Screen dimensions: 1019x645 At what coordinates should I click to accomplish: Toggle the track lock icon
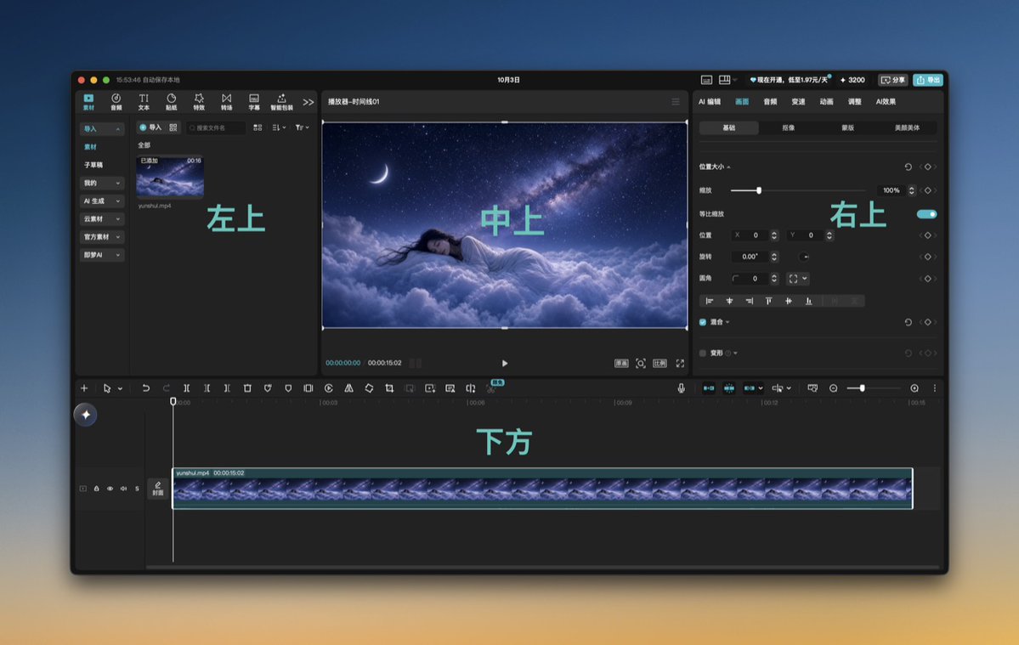pos(96,489)
